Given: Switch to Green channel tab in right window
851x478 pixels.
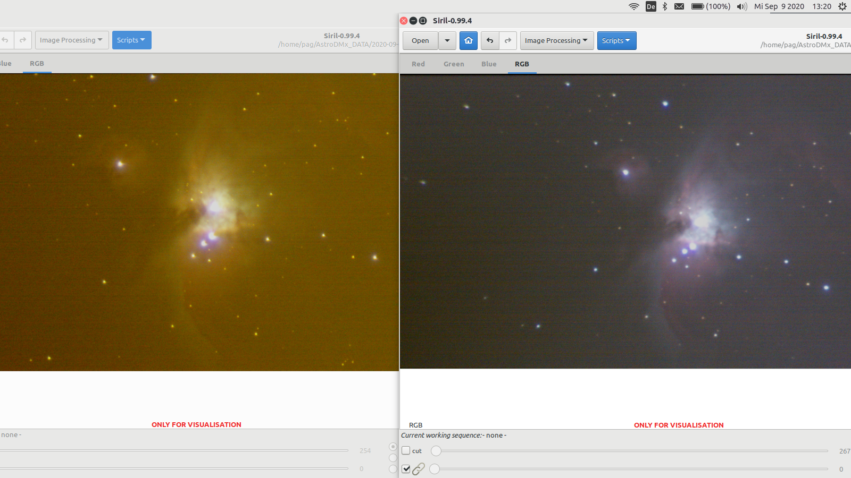Looking at the screenshot, I should coord(454,64).
